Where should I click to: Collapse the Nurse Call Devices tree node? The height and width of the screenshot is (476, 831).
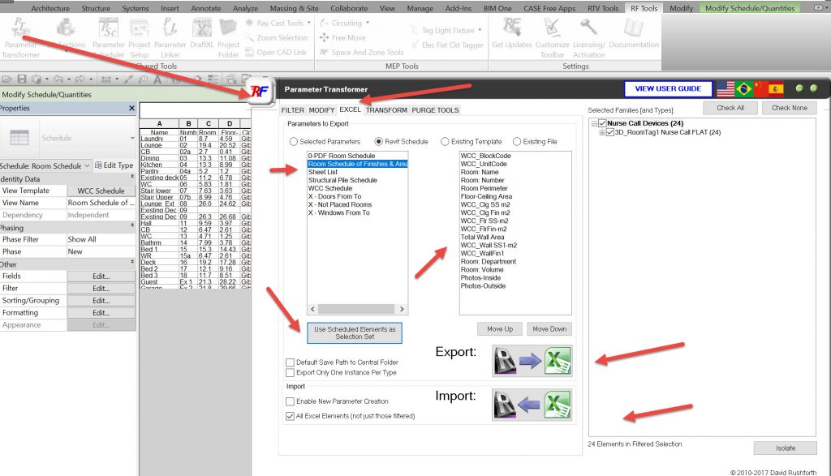coord(593,124)
